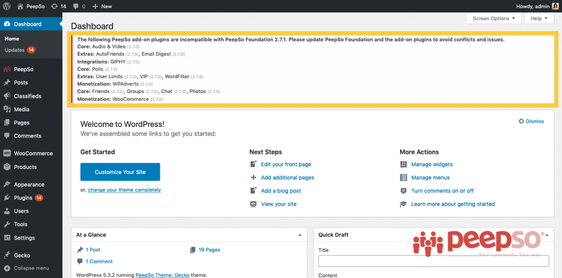This screenshot has height=278, width=562.
Task: Click the Dashboard gauge icon in sidebar
Action: tap(7, 24)
